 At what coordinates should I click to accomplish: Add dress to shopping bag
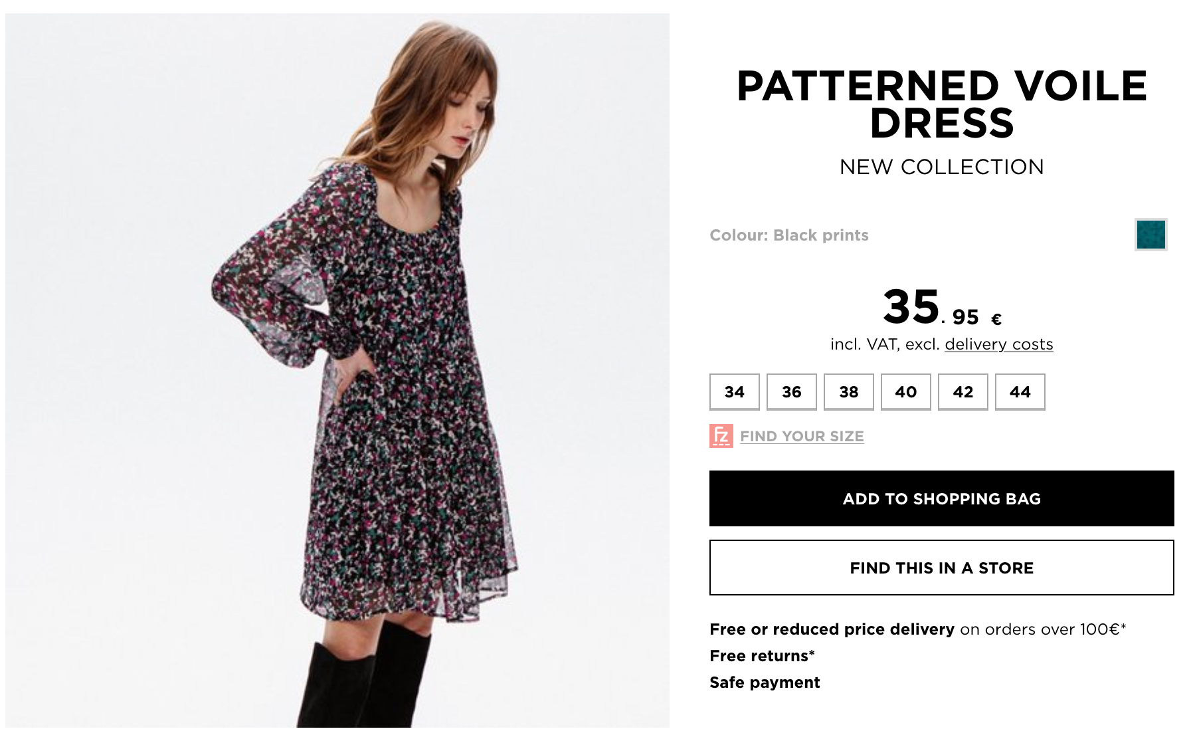(x=941, y=498)
